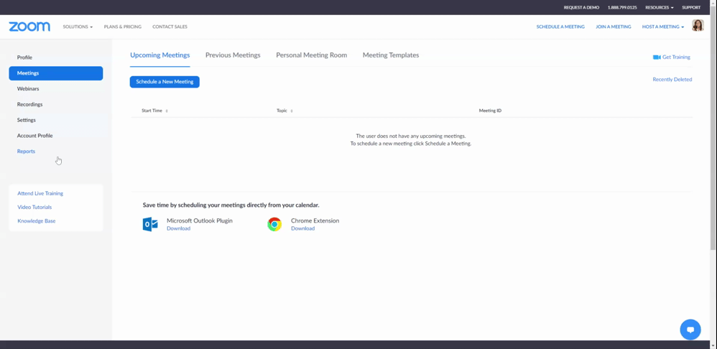Click Join a Meeting in header
717x349 pixels.
click(614, 27)
